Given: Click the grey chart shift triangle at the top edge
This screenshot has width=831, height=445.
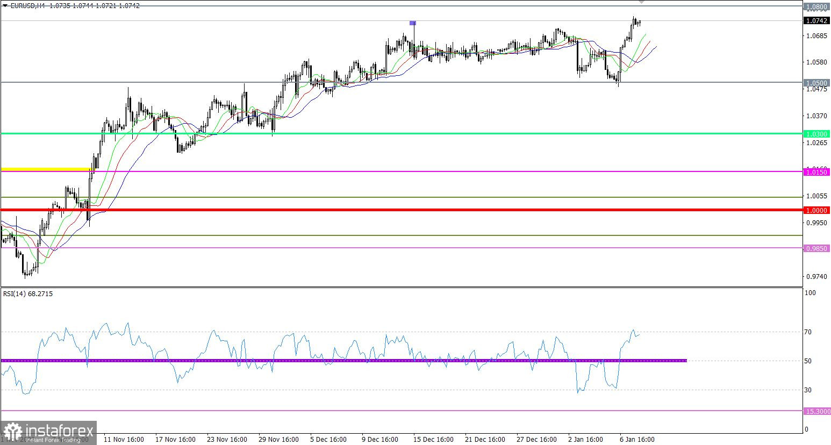Looking at the screenshot, I should (641, 2).
